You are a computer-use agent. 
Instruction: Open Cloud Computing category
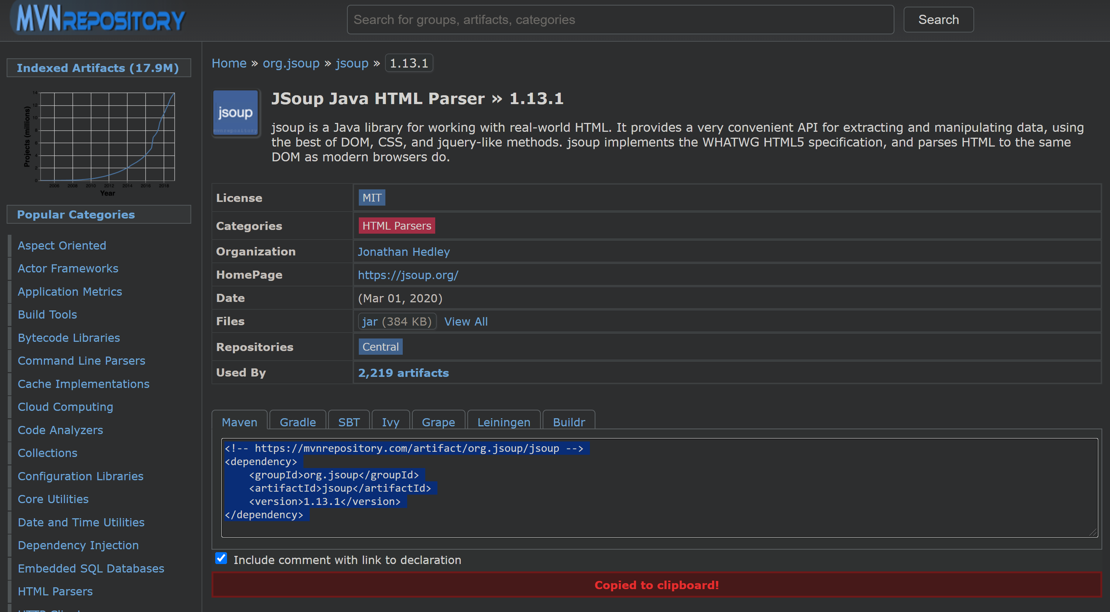point(65,407)
